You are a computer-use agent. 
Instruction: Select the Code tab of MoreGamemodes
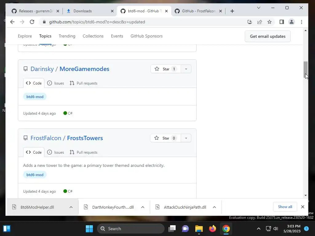click(x=34, y=83)
